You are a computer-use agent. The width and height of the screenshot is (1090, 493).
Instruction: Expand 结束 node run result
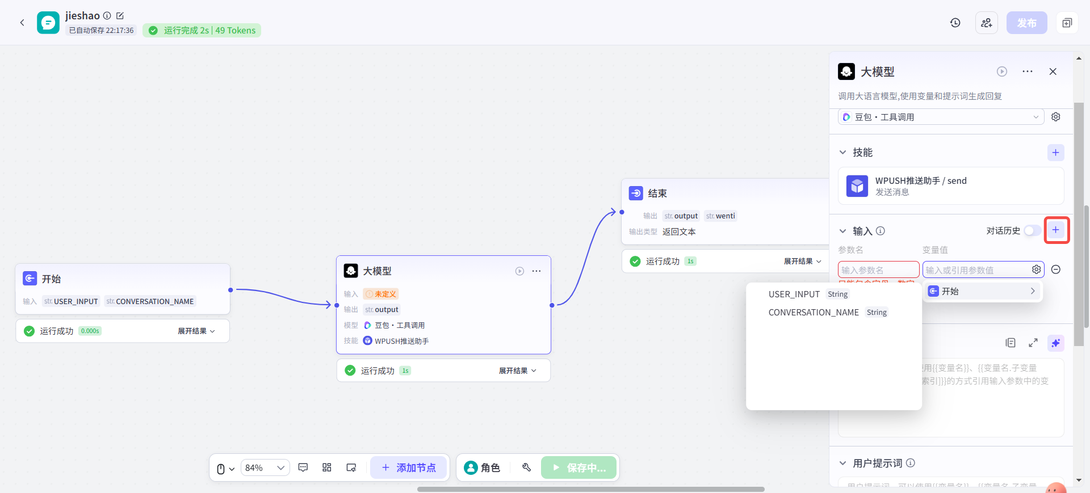803,261
